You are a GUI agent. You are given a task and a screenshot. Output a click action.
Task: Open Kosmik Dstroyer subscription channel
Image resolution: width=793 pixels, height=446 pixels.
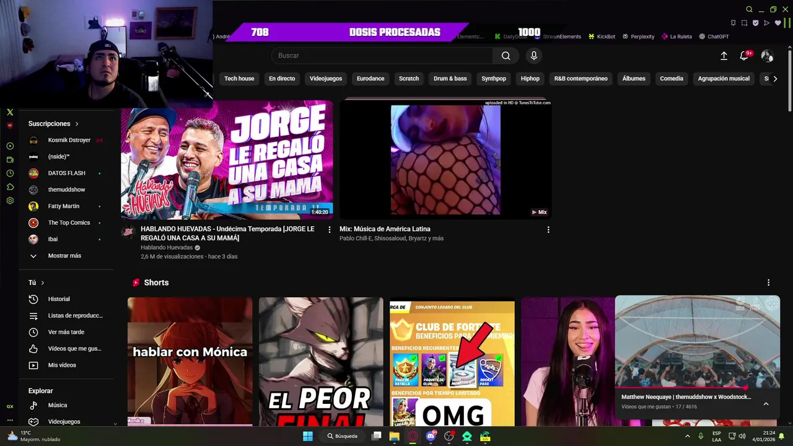[x=66, y=141]
